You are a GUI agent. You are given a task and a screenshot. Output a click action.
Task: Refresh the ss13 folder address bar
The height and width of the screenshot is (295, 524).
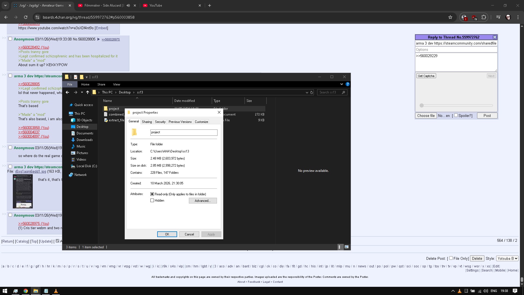point(311,92)
